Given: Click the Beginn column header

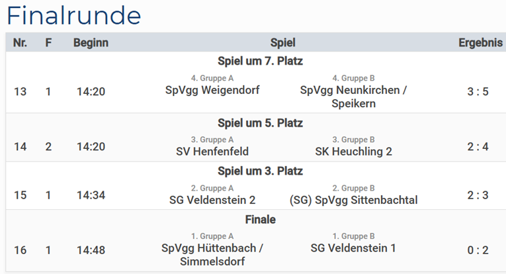Looking at the screenshot, I should (x=91, y=42).
